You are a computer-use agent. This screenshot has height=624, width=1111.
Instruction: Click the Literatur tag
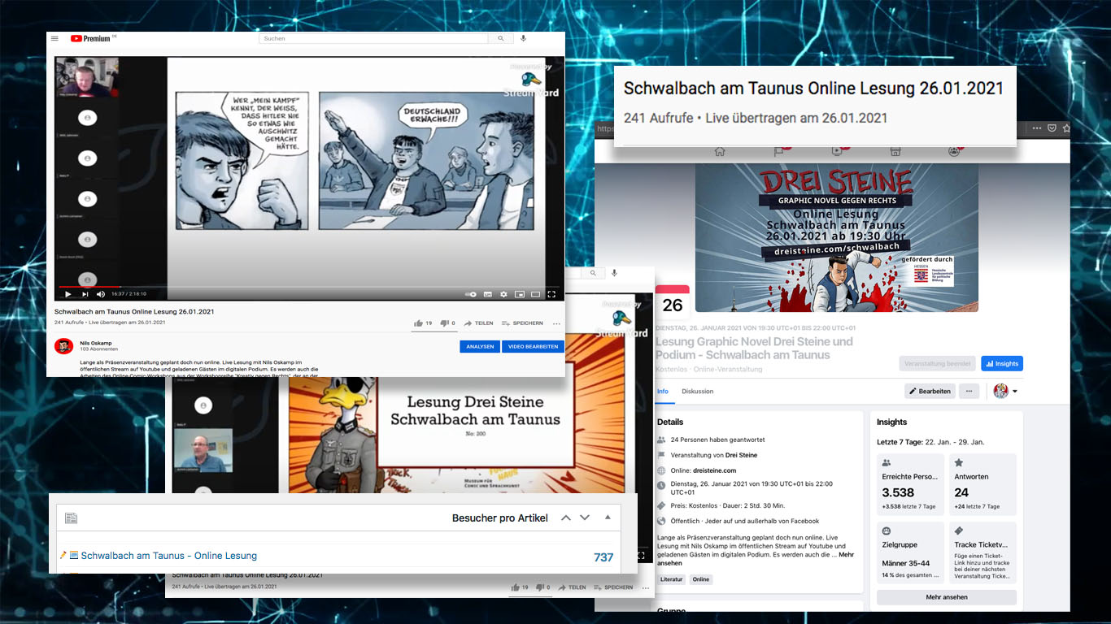(672, 579)
